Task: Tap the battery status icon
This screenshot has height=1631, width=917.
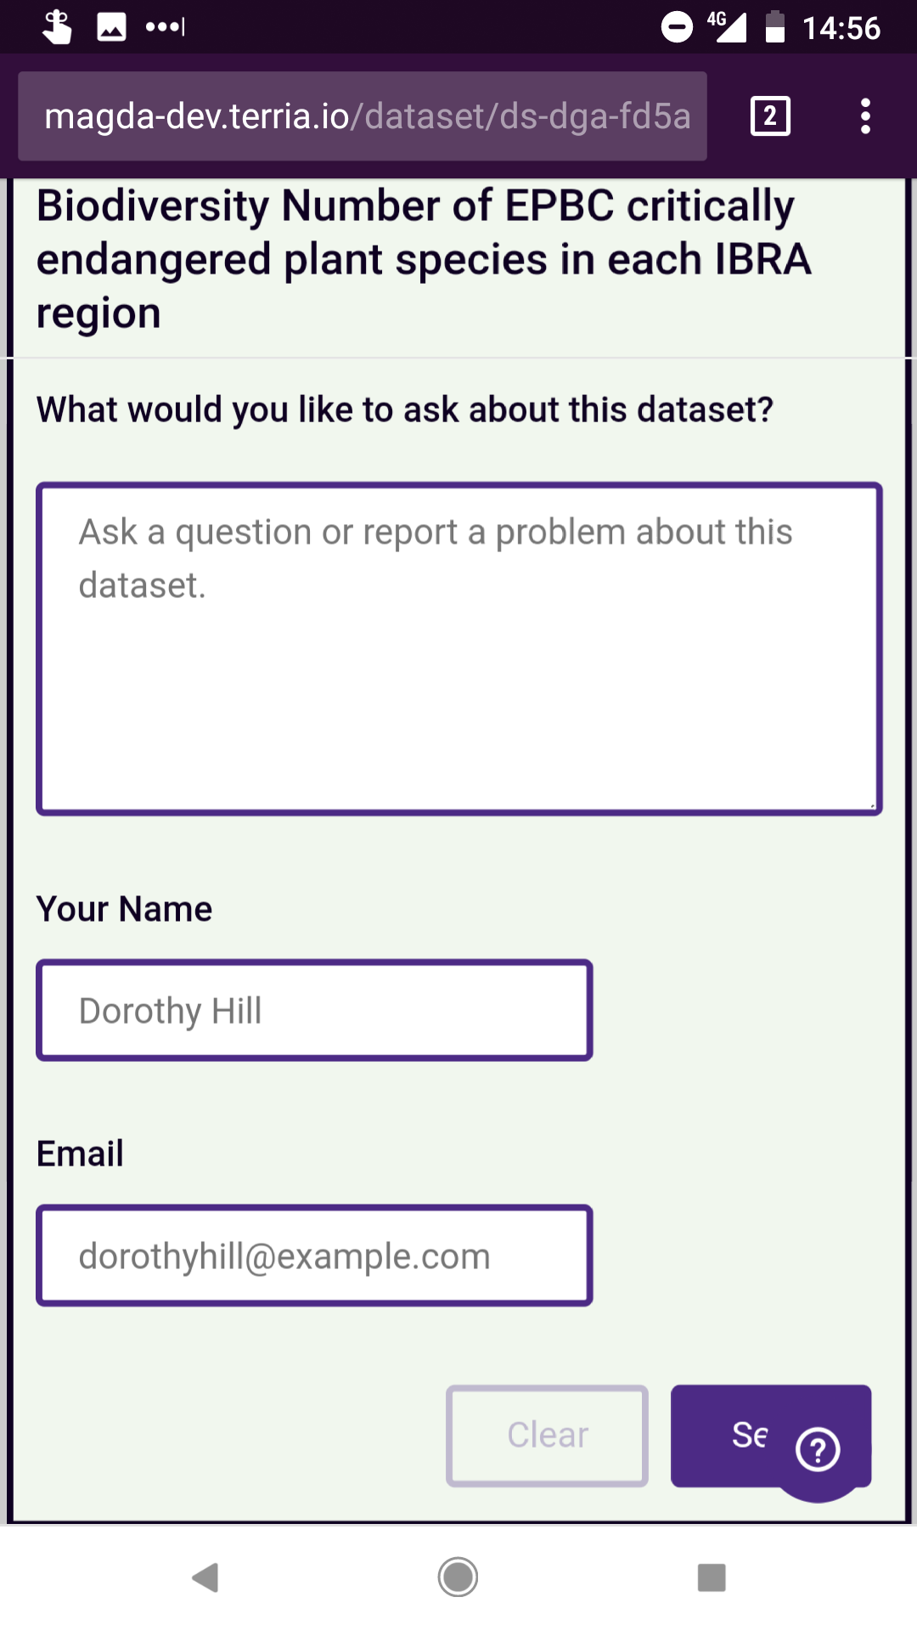Action: tap(774, 27)
